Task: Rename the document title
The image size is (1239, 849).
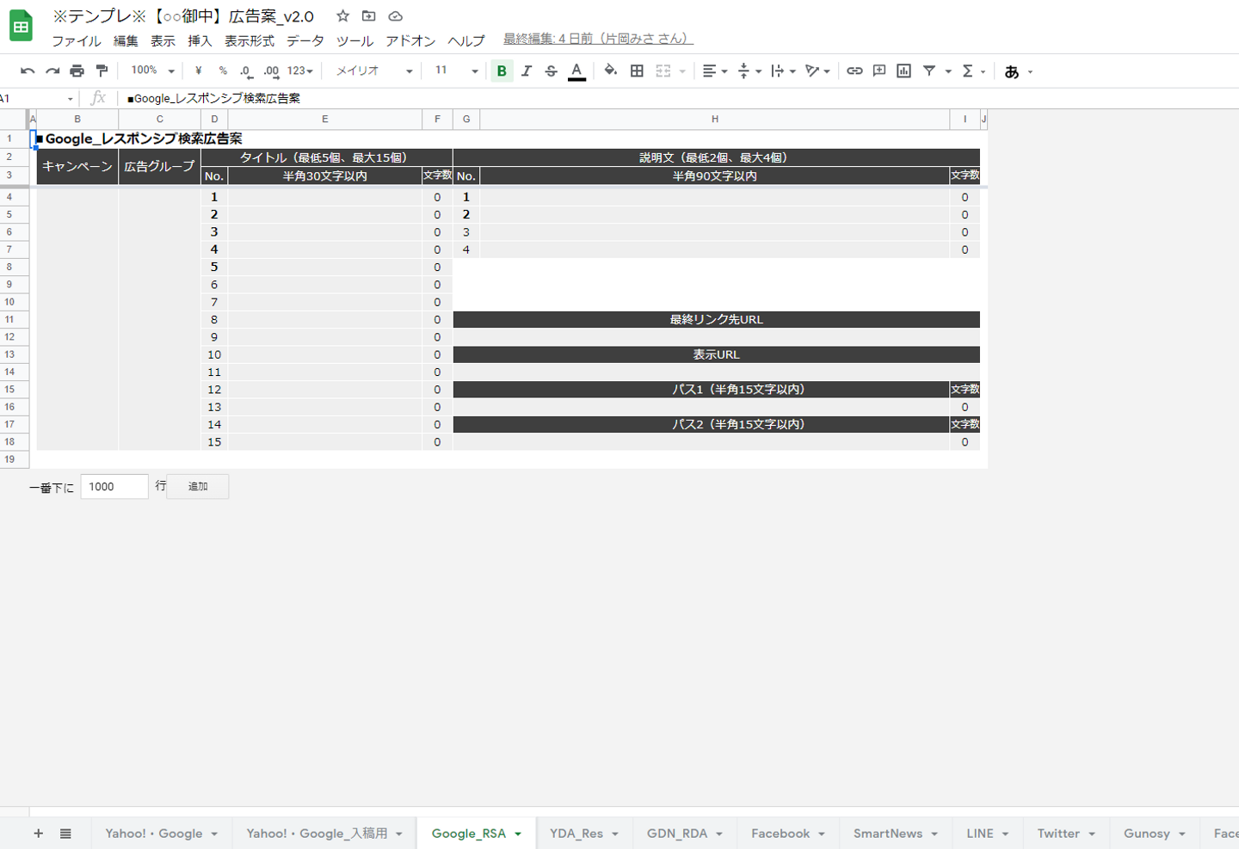Action: pos(183,16)
